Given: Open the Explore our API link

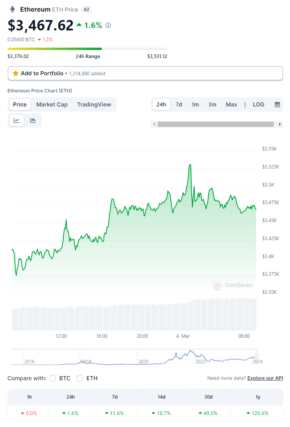Looking at the screenshot, I should coord(265,378).
